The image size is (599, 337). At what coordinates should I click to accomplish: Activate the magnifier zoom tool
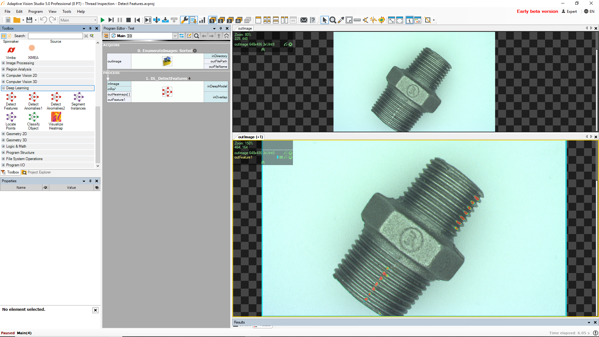tap(333, 20)
